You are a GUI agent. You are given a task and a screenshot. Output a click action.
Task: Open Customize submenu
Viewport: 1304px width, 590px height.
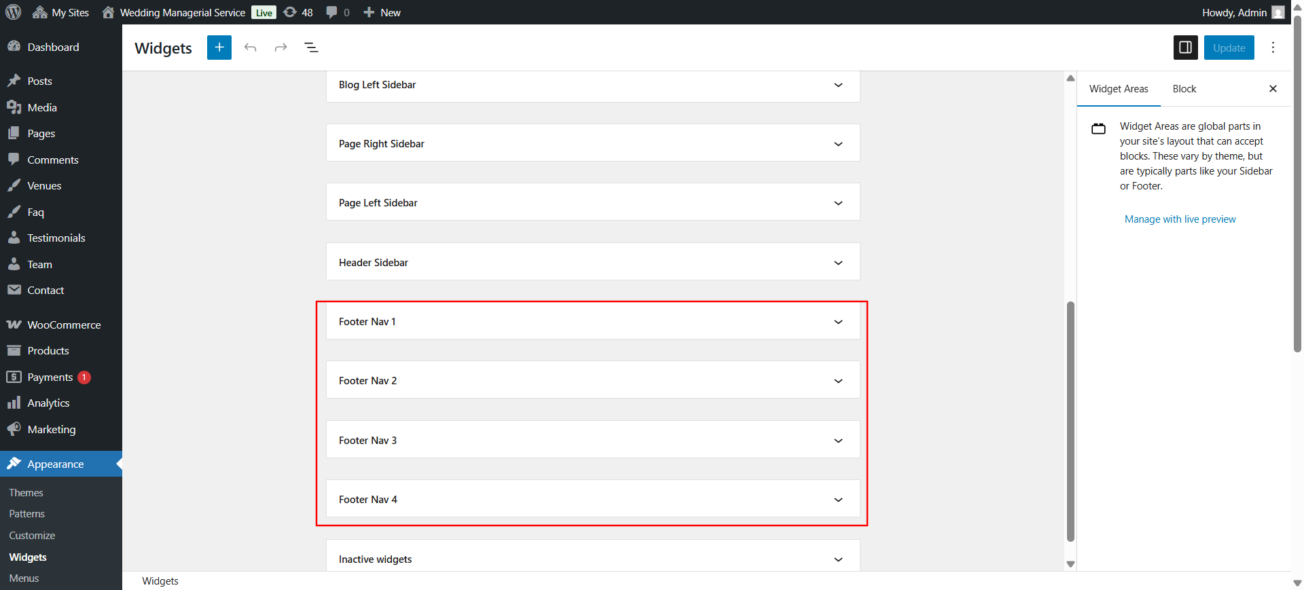tap(32, 535)
